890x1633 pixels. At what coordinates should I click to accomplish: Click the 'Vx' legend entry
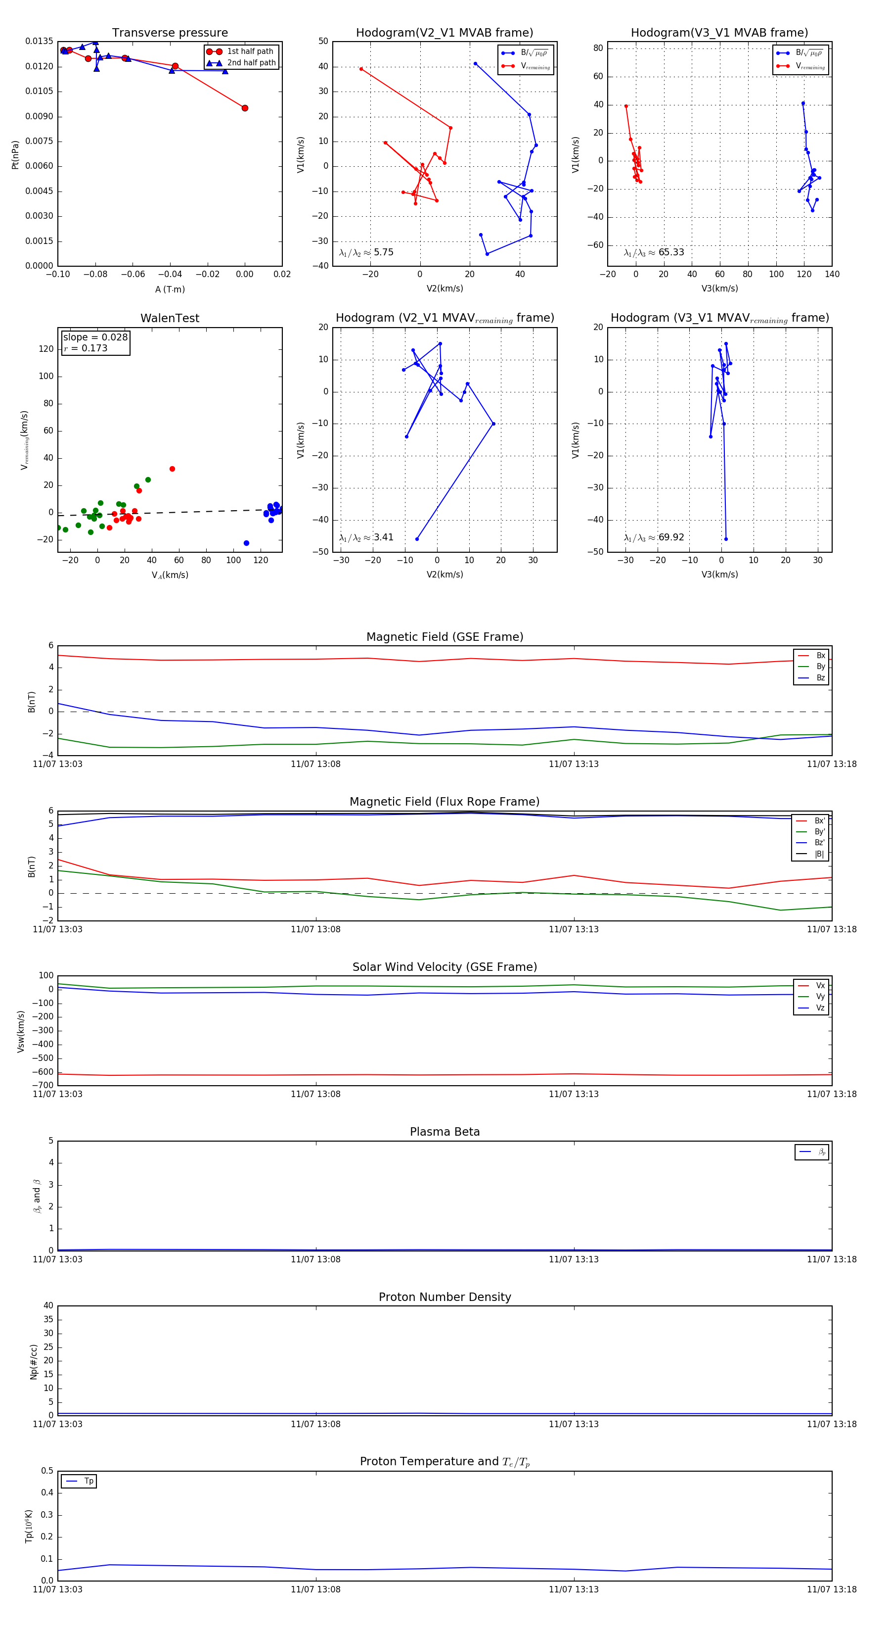pyautogui.click(x=811, y=985)
